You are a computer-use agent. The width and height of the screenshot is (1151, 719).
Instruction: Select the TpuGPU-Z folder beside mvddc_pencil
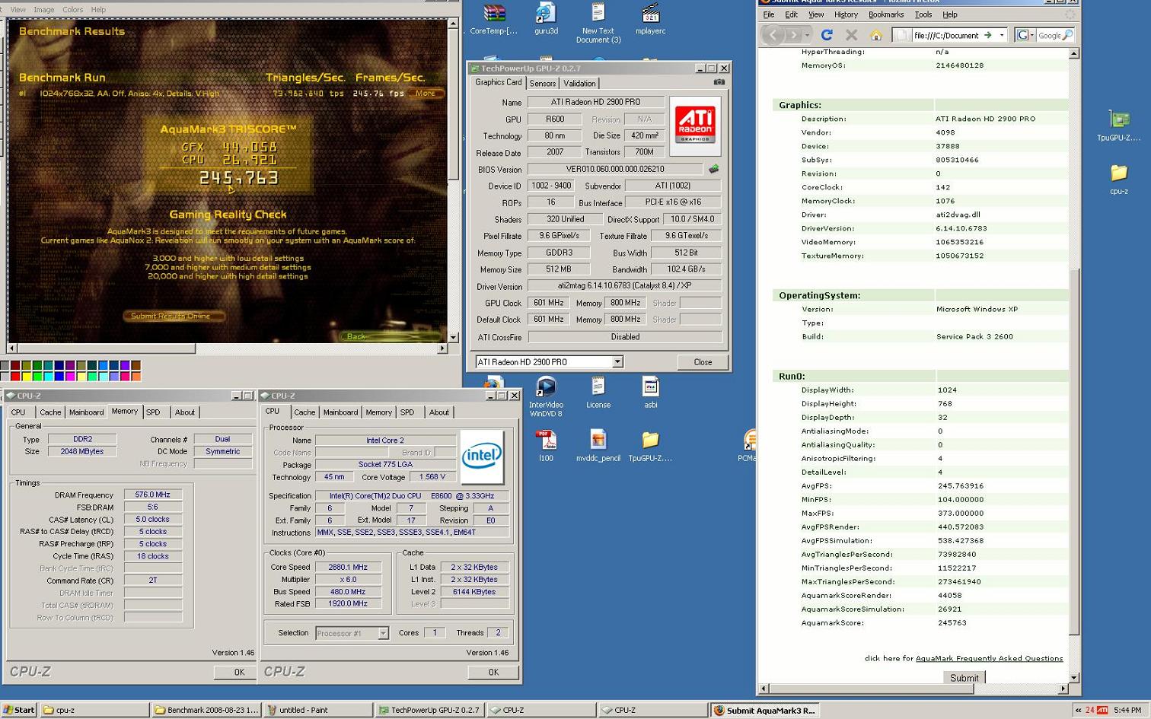(x=650, y=446)
